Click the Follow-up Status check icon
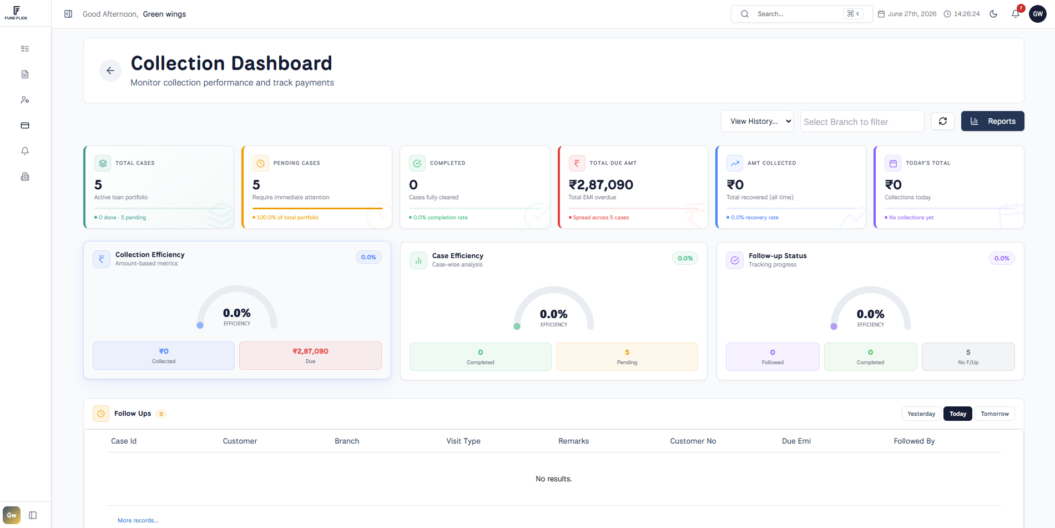Viewport: 1055px width, 528px height. (735, 260)
